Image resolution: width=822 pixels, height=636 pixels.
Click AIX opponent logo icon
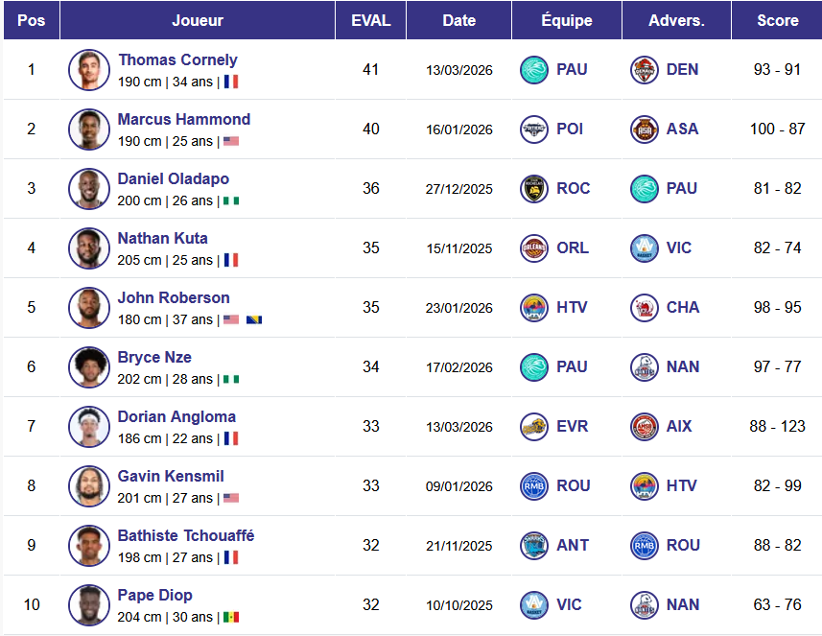pyautogui.click(x=645, y=427)
